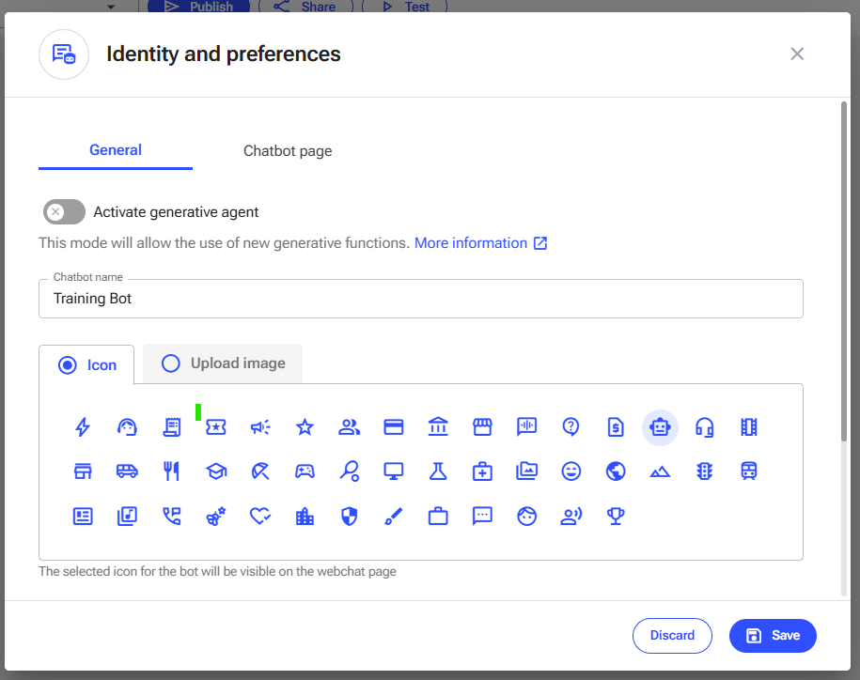Select the beach umbrella icon
This screenshot has width=860, height=680.
[260, 471]
